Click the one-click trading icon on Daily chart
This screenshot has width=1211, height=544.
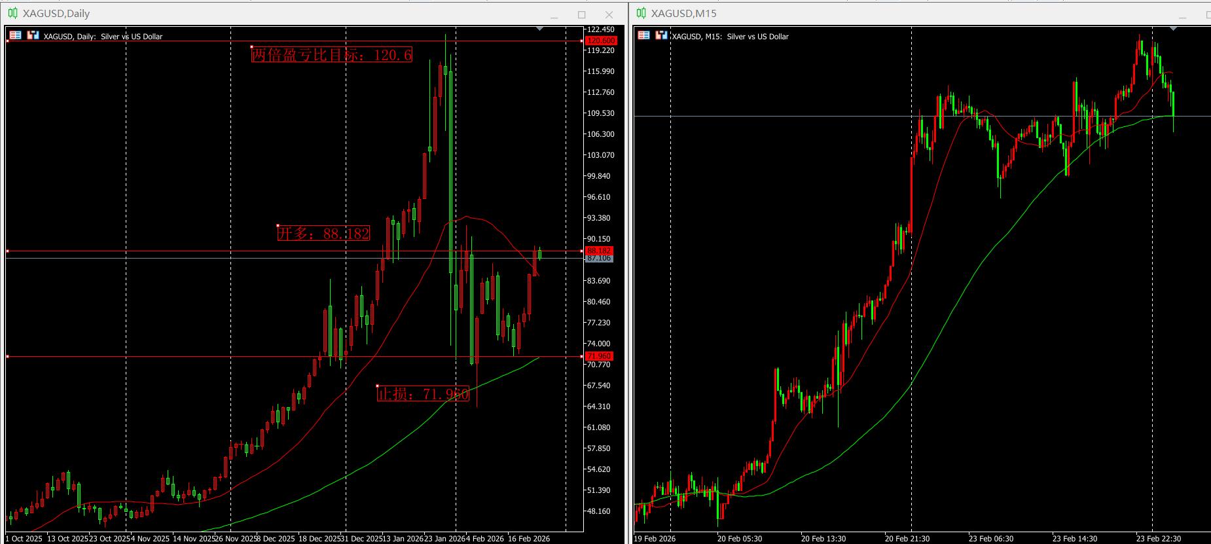(x=32, y=35)
